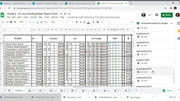The width and height of the screenshot is (180, 101).
Task: Open the View menu
Action: point(19,17)
